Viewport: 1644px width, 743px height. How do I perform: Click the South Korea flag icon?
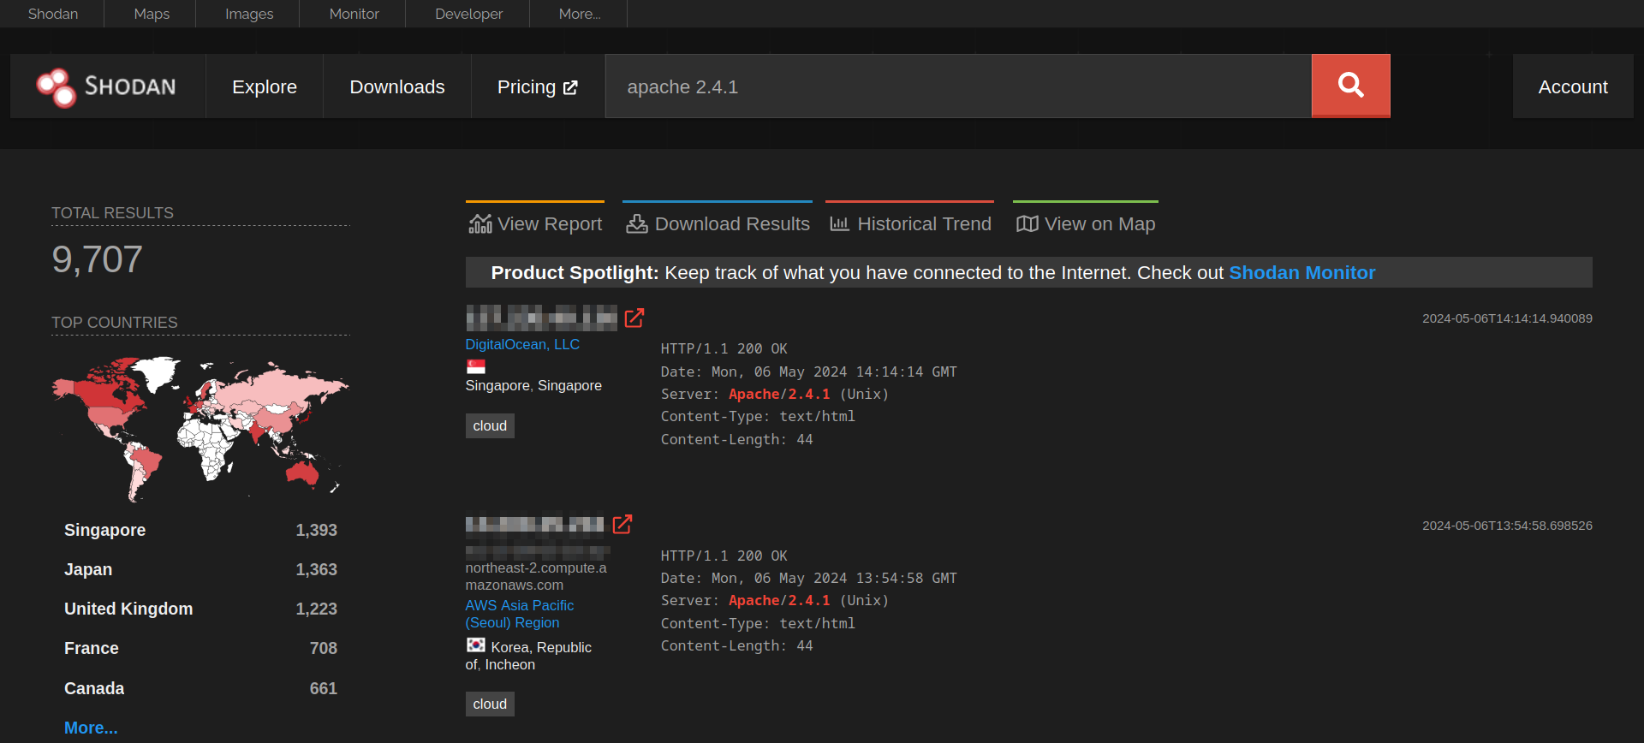click(476, 645)
